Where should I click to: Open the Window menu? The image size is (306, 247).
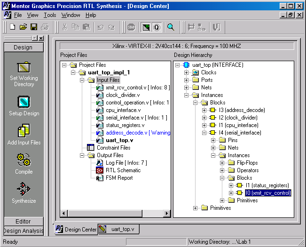click(71, 15)
